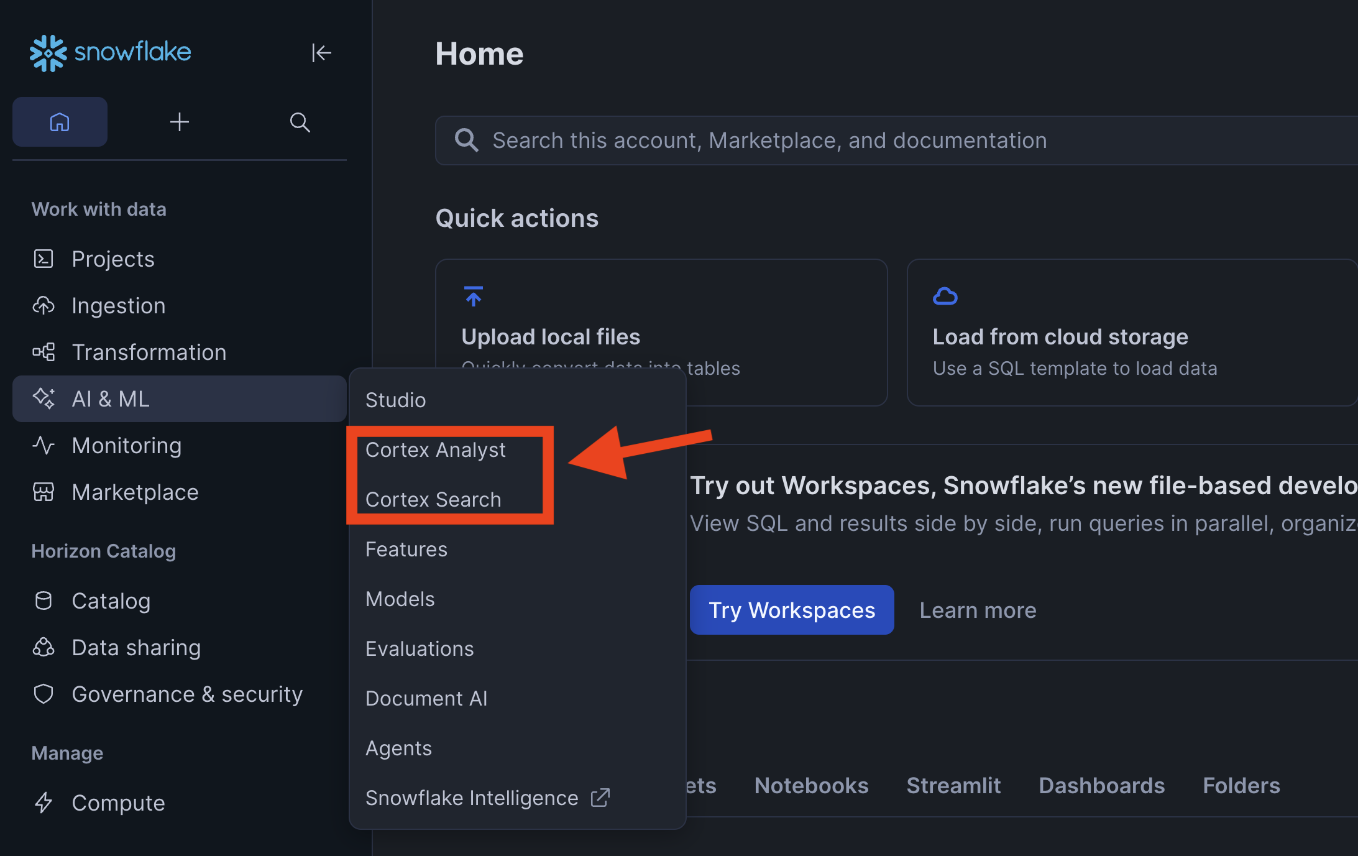1358x856 pixels.
Task: Open the Ingestion cloud icon item
Action: tap(44, 305)
